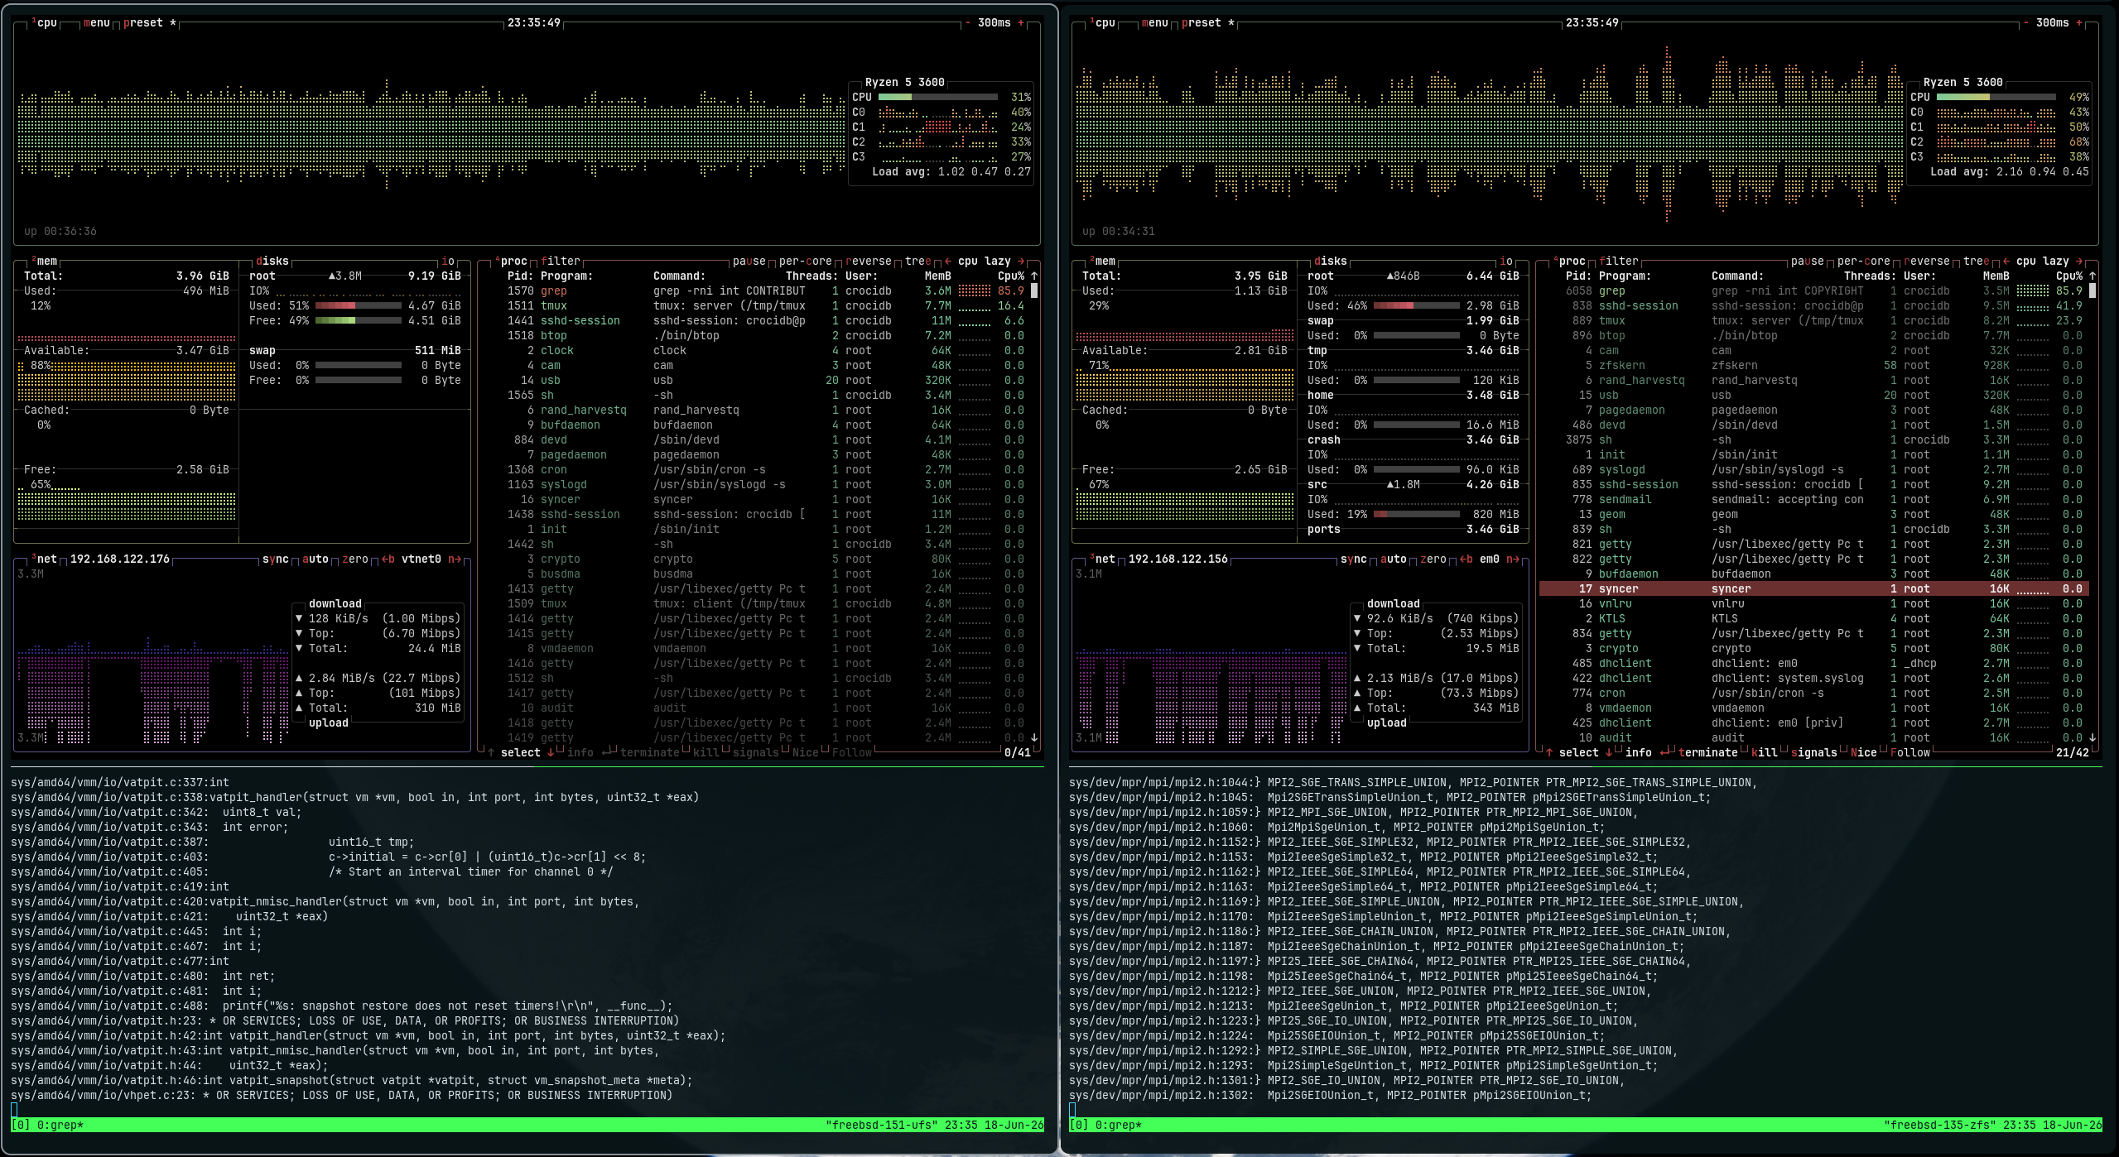The height and width of the screenshot is (1157, 2119).
Task: Decrease the 300ms update interval in the right btop pane
Action: 2026,23
